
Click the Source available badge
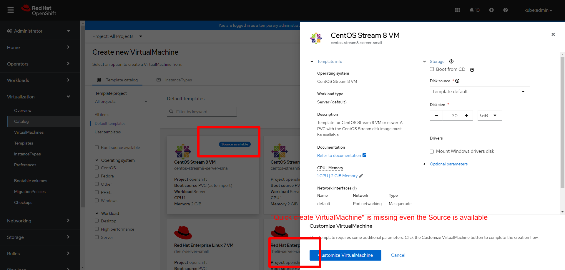coord(235,144)
